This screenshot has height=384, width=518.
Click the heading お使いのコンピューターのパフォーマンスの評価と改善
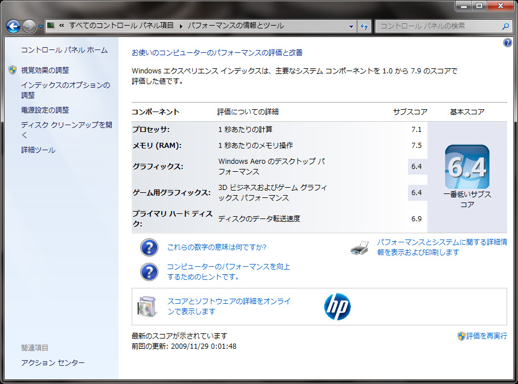[x=217, y=53]
